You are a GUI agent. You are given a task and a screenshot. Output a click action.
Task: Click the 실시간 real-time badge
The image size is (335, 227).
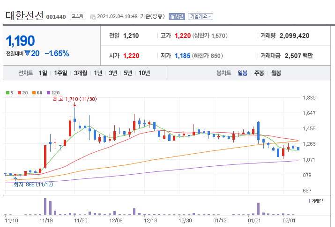177,16
